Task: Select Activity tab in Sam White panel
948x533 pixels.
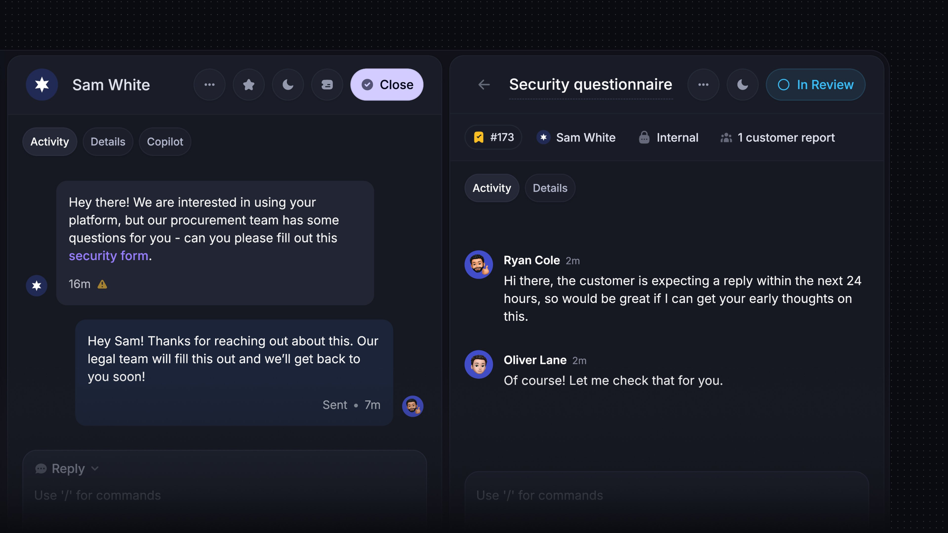Action: tap(50, 142)
